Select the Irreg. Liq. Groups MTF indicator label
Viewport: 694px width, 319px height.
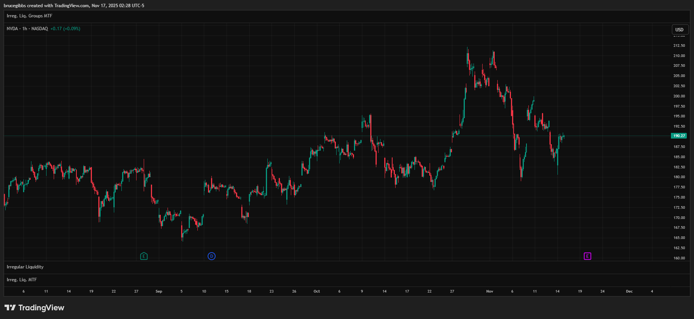click(x=29, y=16)
